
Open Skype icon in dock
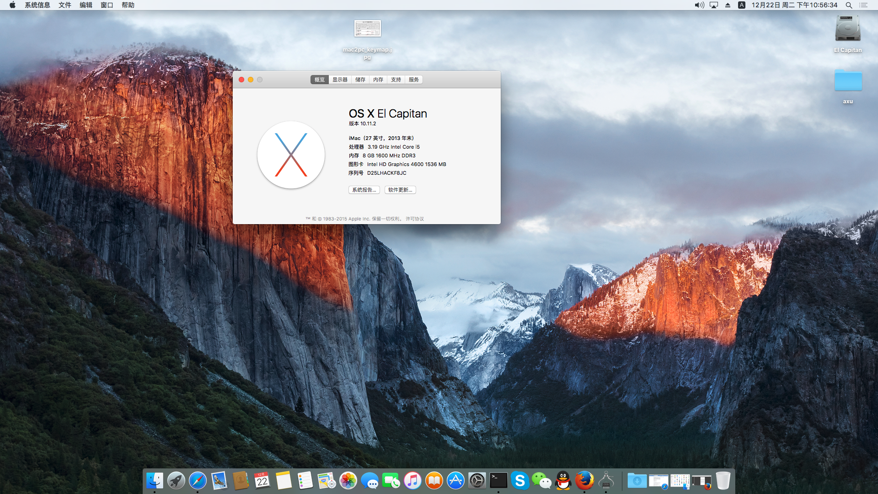(x=520, y=481)
